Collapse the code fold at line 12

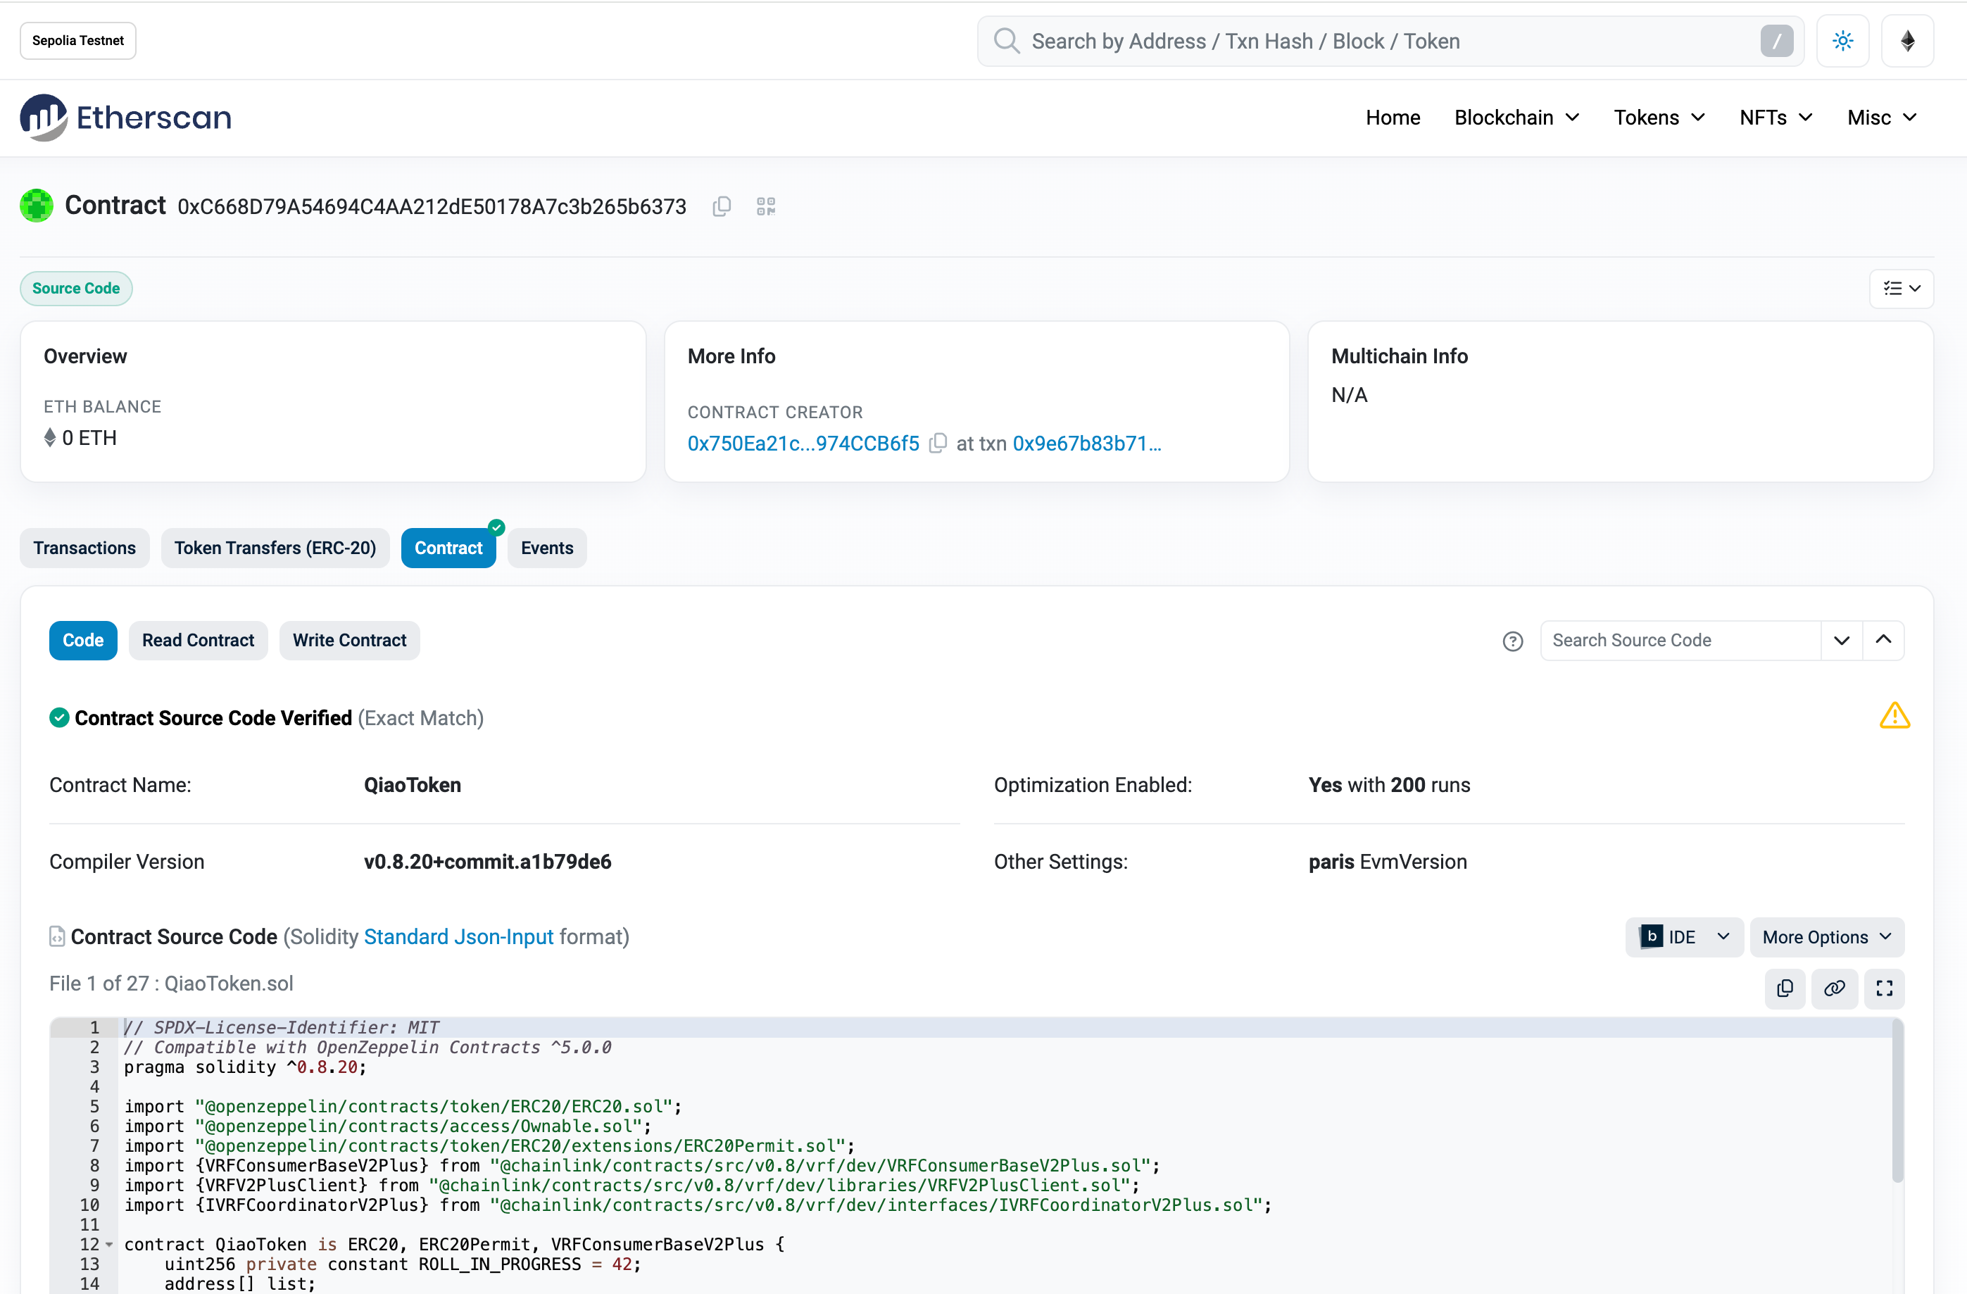(x=109, y=1245)
